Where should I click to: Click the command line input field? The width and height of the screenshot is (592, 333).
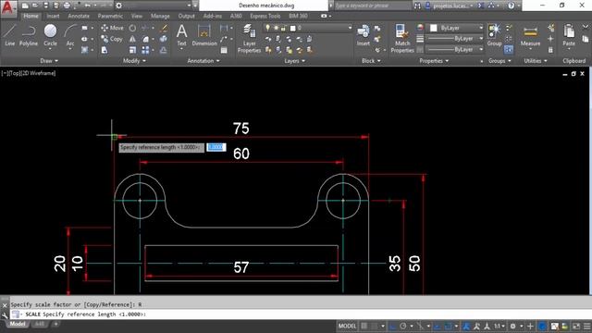pos(300,314)
